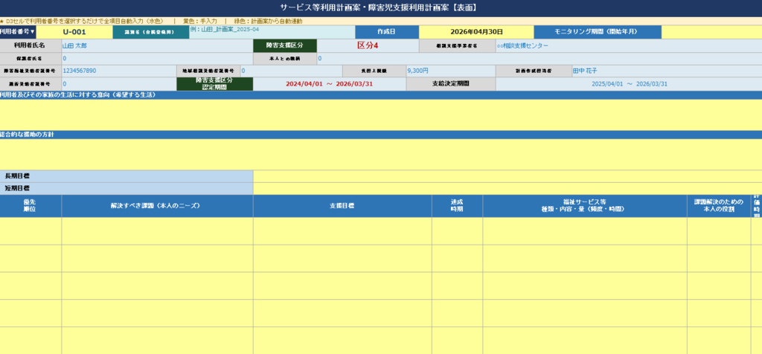Select the 1234567890 certificate number cell
This screenshot has width=762, height=354.
[118, 71]
